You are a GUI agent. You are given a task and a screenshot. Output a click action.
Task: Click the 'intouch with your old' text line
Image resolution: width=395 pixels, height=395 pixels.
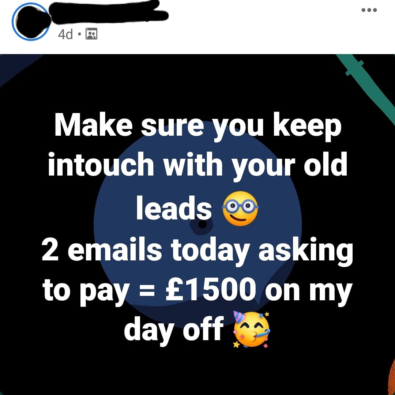(198, 166)
